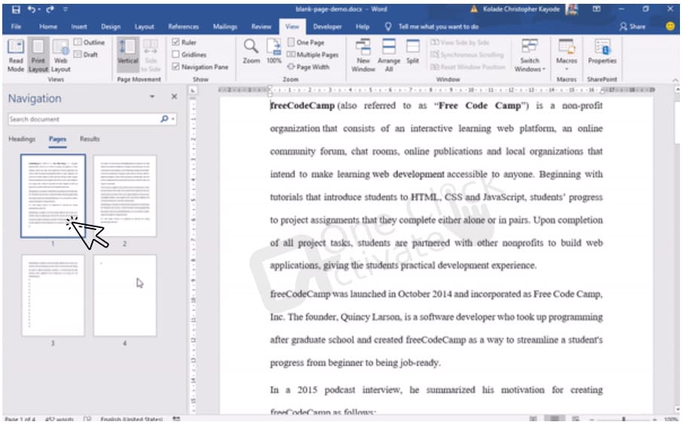
Task: Switch to the Insert ribbon tab
Action: [x=79, y=26]
